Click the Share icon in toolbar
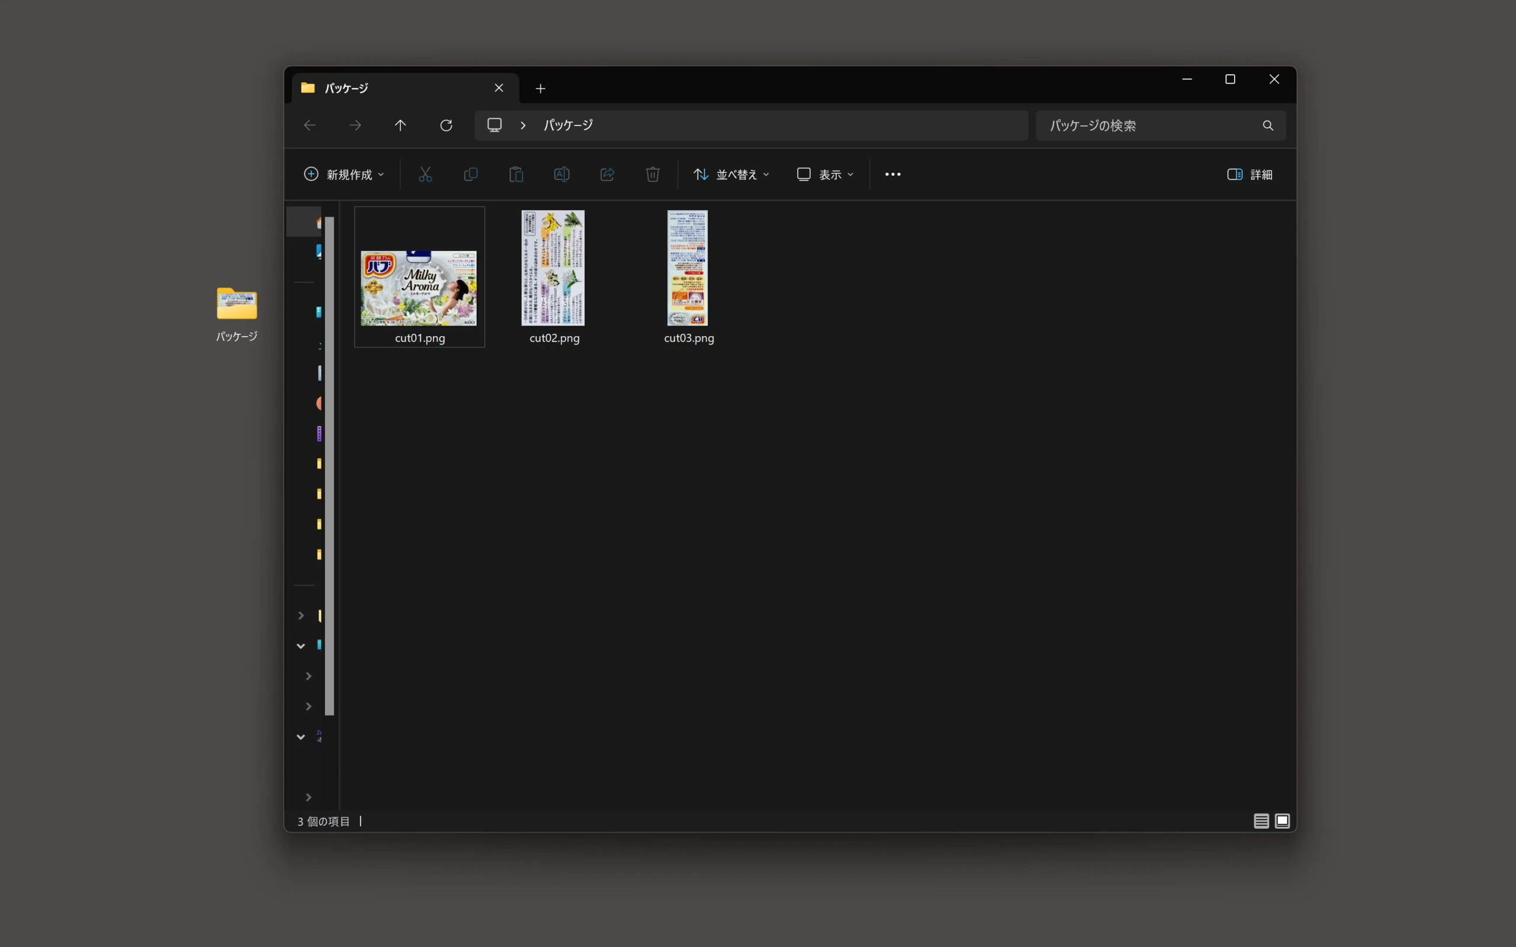This screenshot has width=1516, height=947. point(607,174)
